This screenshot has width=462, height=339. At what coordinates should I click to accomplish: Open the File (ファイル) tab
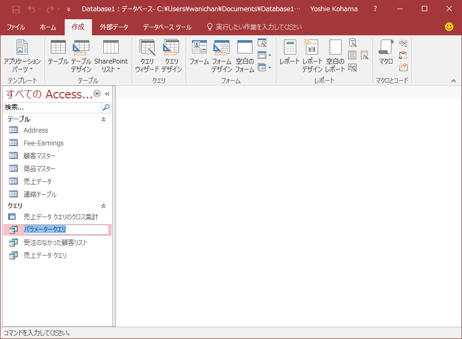(16, 27)
